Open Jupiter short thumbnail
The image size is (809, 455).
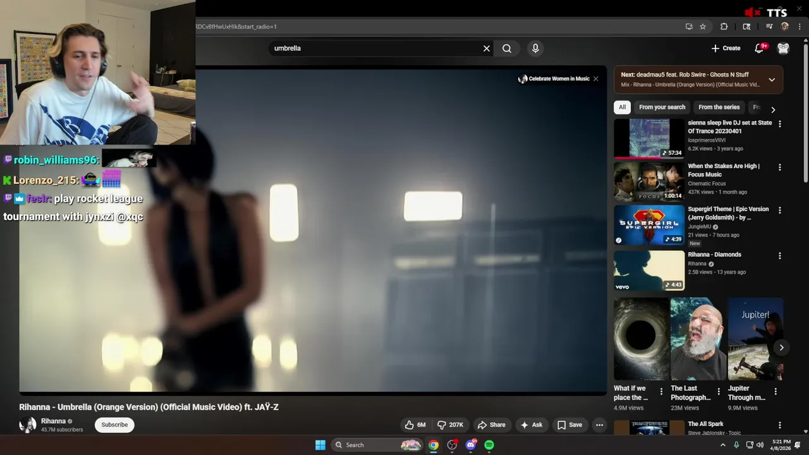tap(755, 339)
